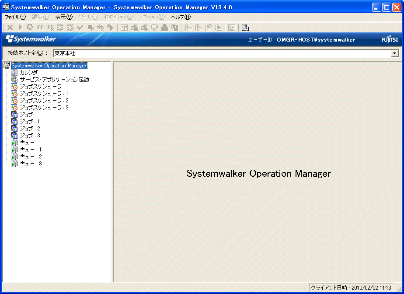The height and width of the screenshot is (294, 404).
Task: Minimize the Systemwalker Operation Manager window
Action: pyautogui.click(x=376, y=7)
